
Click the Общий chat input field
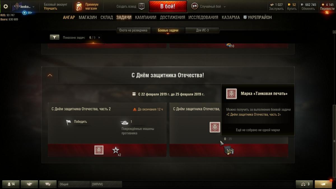pyautogui.click(x=74, y=184)
